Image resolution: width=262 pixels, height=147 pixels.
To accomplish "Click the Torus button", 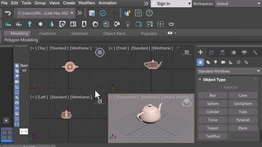I will 213,120.
